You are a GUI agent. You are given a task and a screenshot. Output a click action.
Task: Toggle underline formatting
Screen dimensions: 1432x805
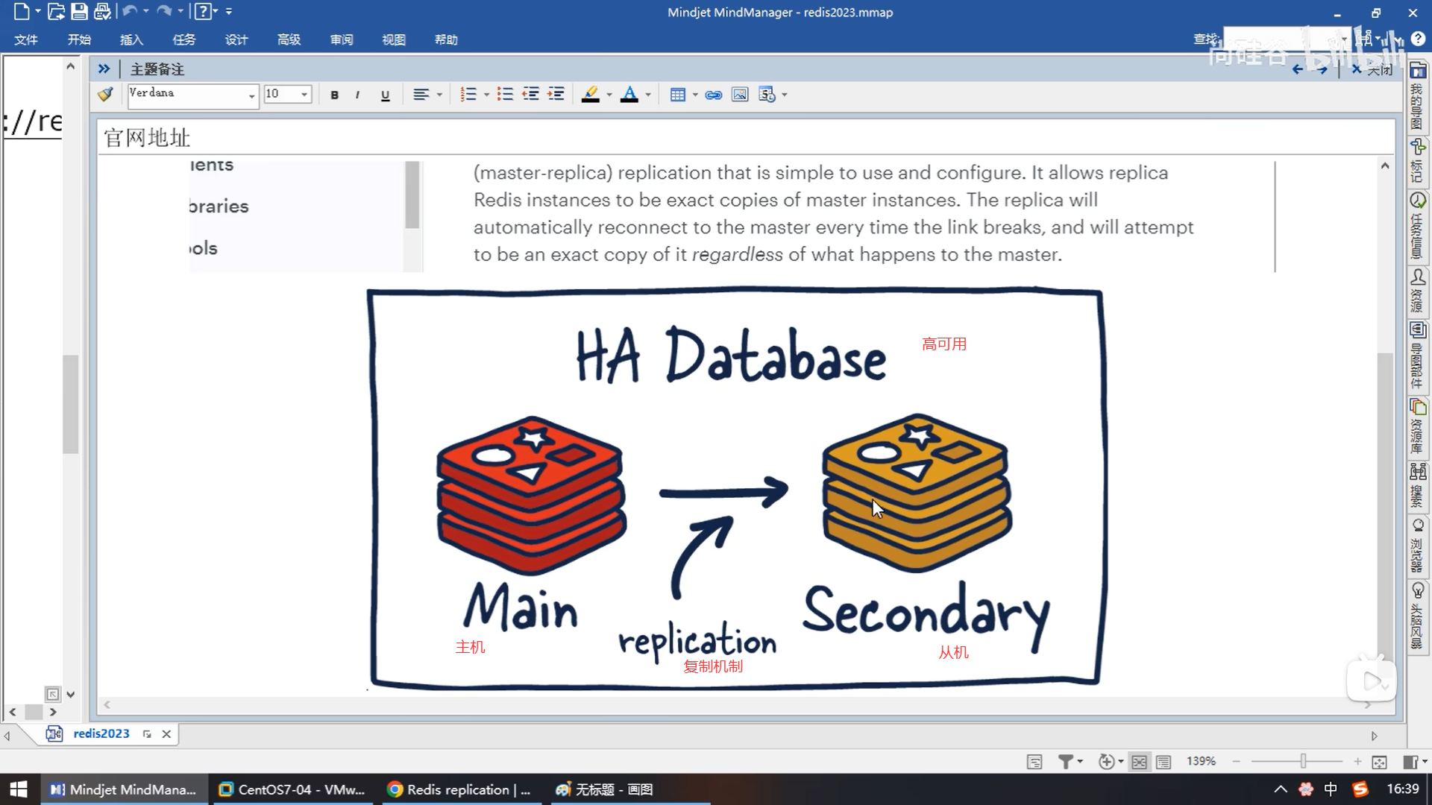coord(385,95)
